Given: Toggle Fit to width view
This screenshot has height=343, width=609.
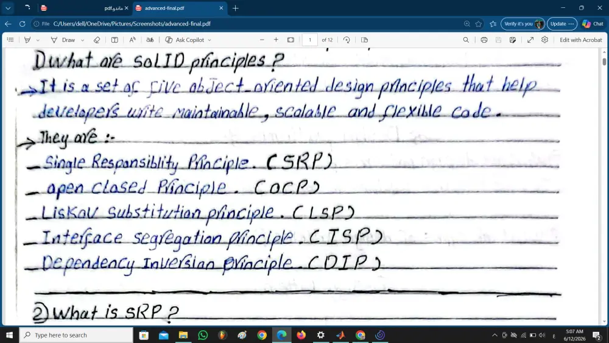Looking at the screenshot, I should (290, 40).
